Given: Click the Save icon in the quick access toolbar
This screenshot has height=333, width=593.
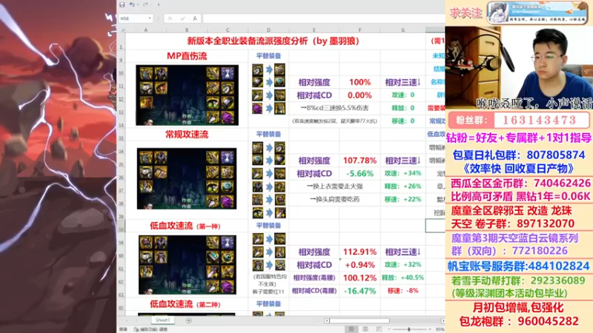Looking at the screenshot, I should tap(122, 4).
